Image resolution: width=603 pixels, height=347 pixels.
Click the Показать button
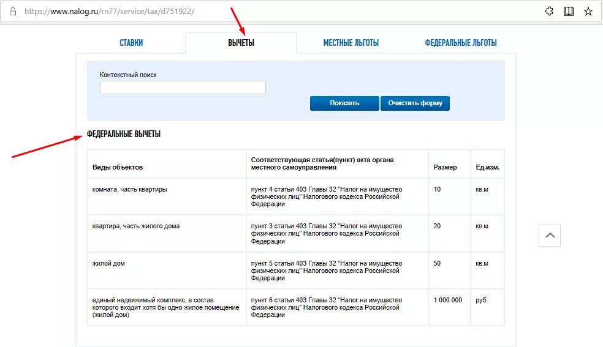[x=344, y=103]
